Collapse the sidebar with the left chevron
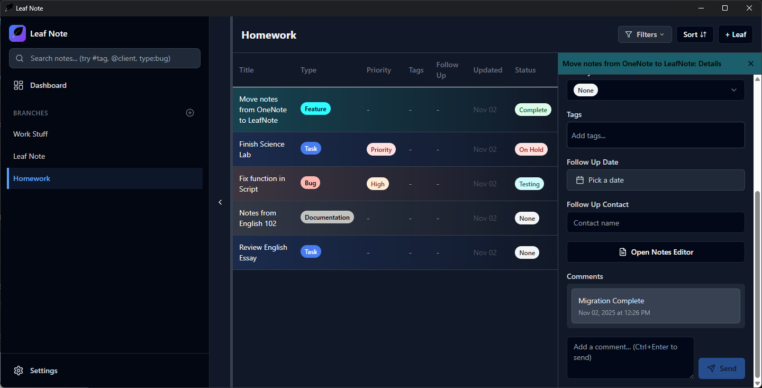762x388 pixels. point(220,202)
